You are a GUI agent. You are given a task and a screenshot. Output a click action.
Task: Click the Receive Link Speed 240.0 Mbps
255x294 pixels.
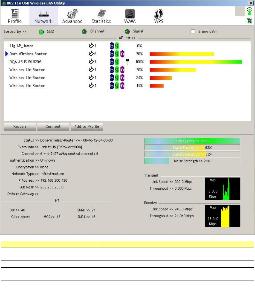[x=183, y=209]
